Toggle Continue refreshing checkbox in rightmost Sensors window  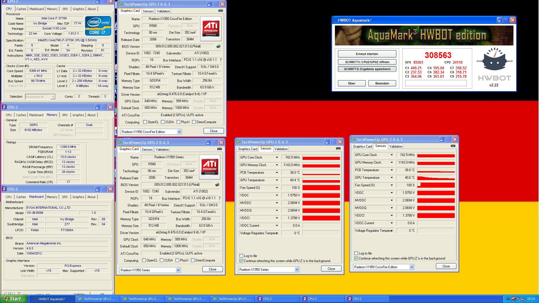point(356,258)
